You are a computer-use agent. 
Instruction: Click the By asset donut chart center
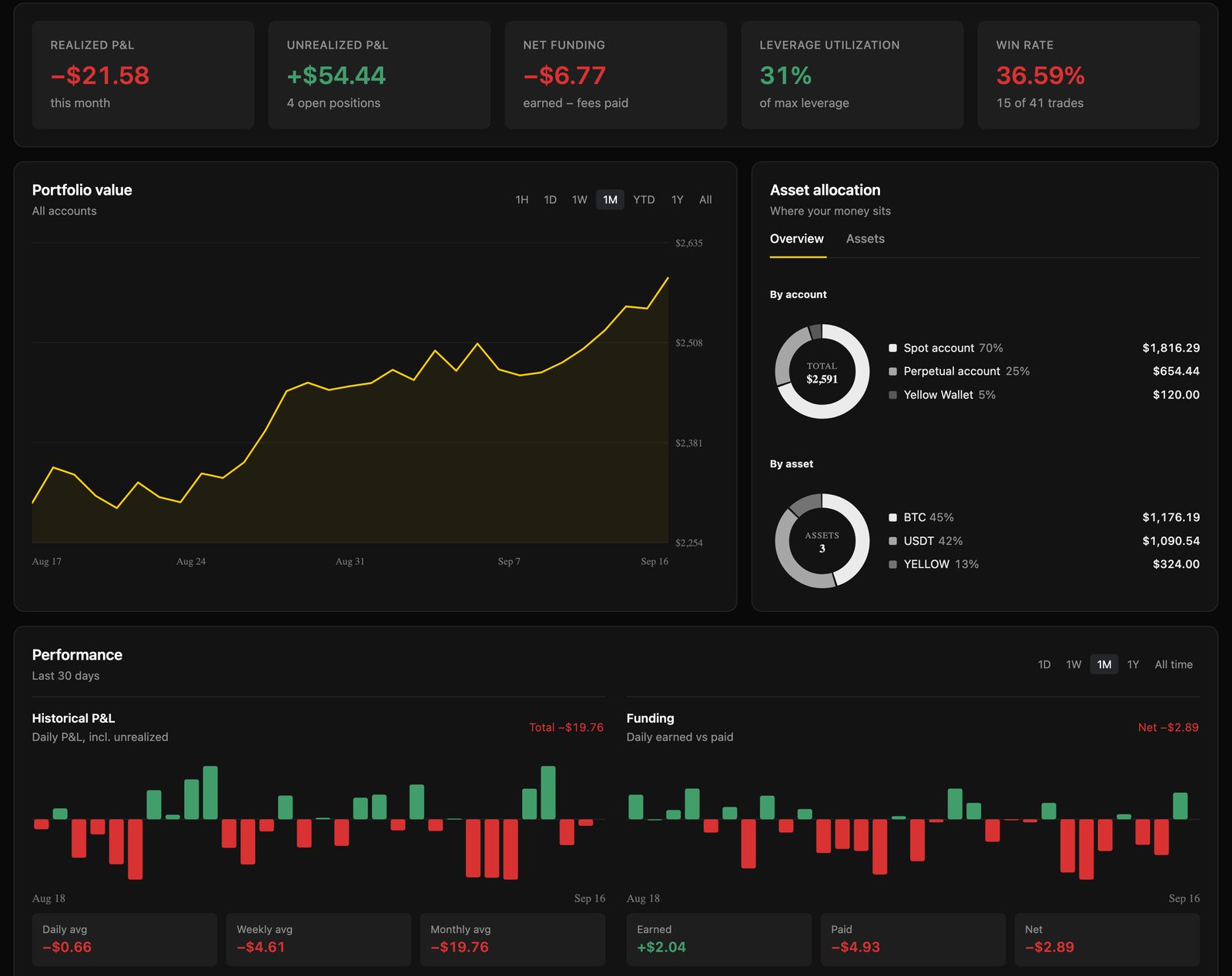coord(822,542)
